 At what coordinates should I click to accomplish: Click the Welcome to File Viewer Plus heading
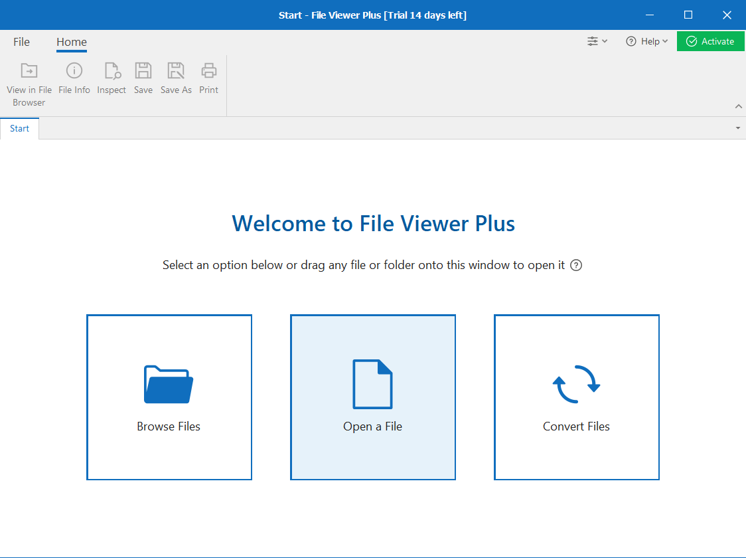pyautogui.click(x=374, y=223)
